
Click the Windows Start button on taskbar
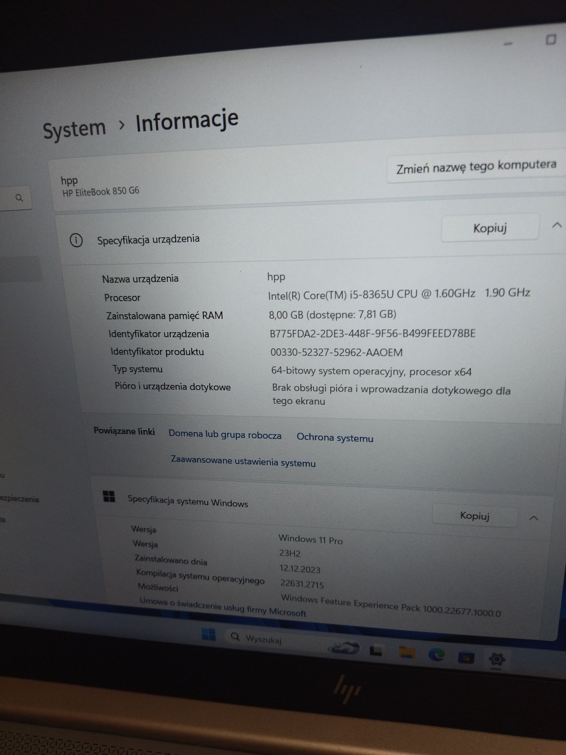point(208,634)
